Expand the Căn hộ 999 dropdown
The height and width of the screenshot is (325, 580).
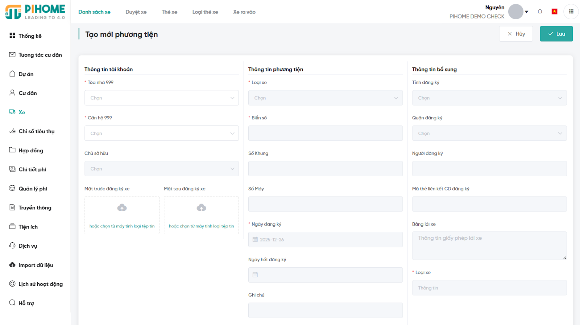click(x=161, y=133)
